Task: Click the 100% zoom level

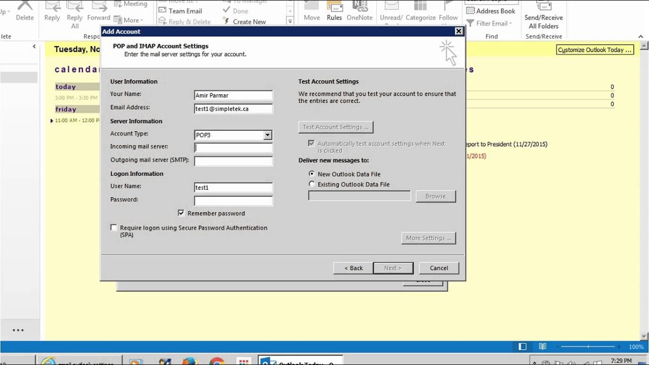Action: (636, 347)
